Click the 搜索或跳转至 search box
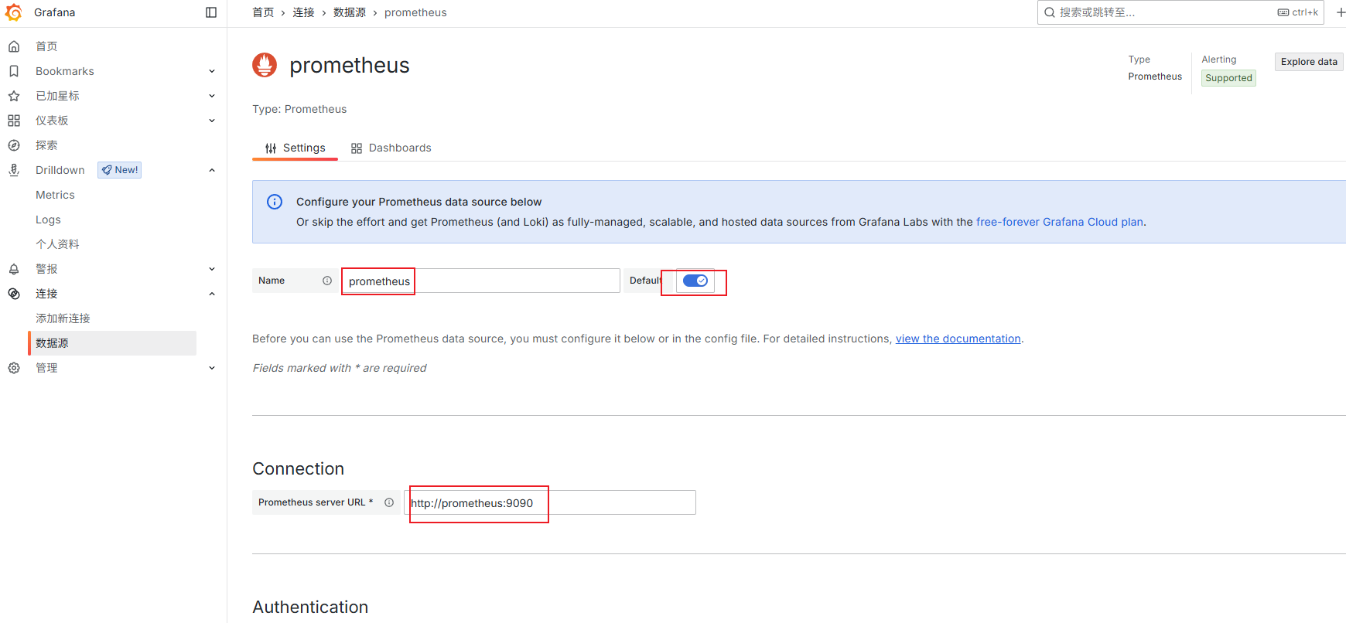Viewport: 1346px width, 623px height. [1180, 12]
